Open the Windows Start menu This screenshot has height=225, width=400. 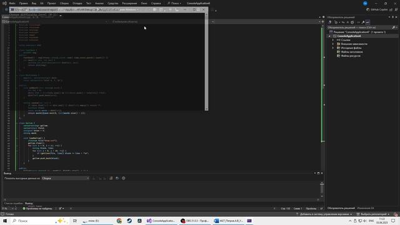pyautogui.click(x=5, y=221)
